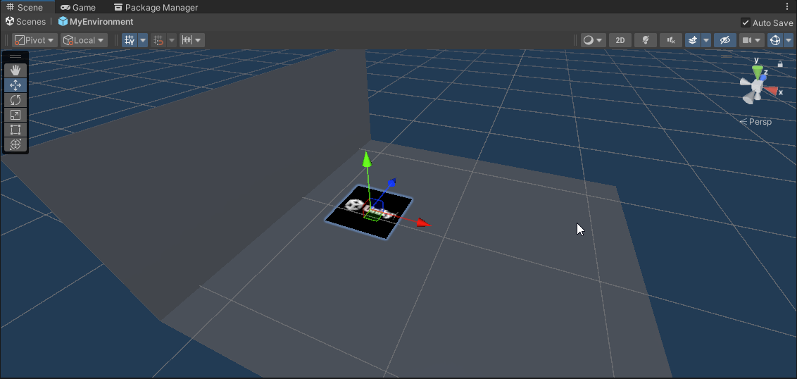Toggle grid visibility on Y axis
The image size is (797, 379).
pos(130,40)
